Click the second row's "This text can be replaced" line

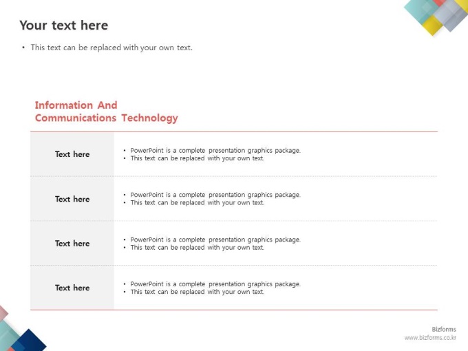pos(197,203)
